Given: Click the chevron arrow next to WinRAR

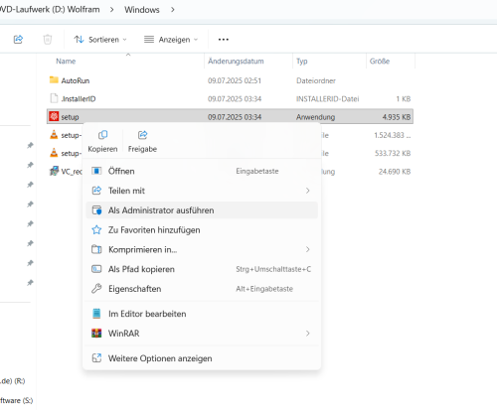Looking at the screenshot, I should point(308,334).
